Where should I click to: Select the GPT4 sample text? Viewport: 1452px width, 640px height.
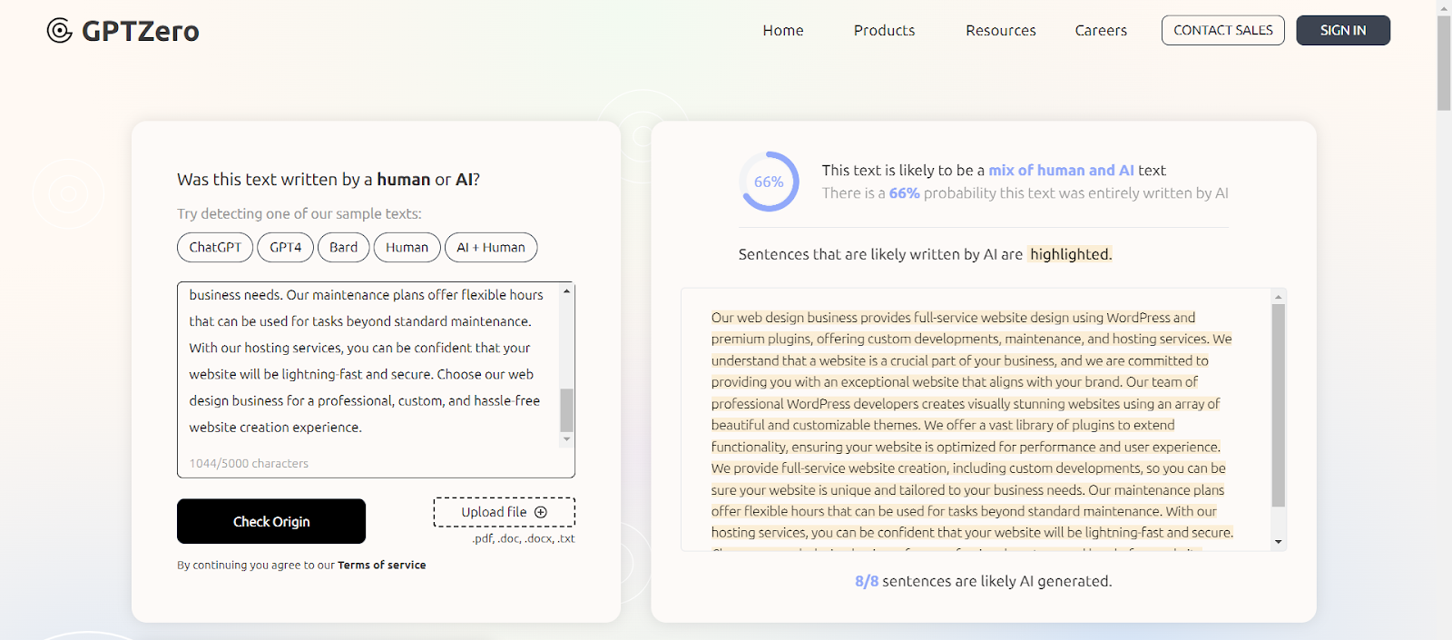point(285,247)
